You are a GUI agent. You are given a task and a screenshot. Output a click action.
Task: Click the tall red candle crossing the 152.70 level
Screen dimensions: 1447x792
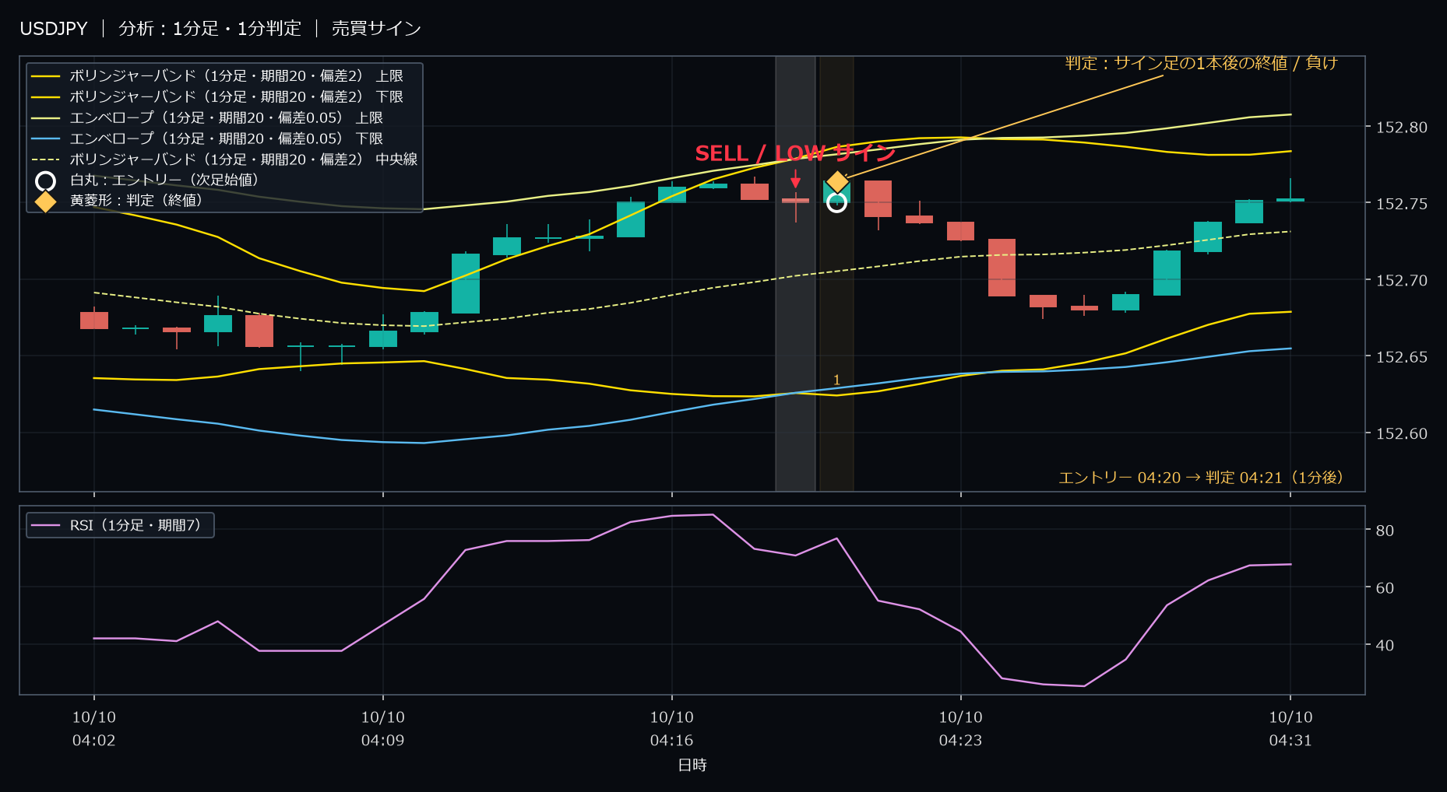pyautogui.click(x=1002, y=268)
